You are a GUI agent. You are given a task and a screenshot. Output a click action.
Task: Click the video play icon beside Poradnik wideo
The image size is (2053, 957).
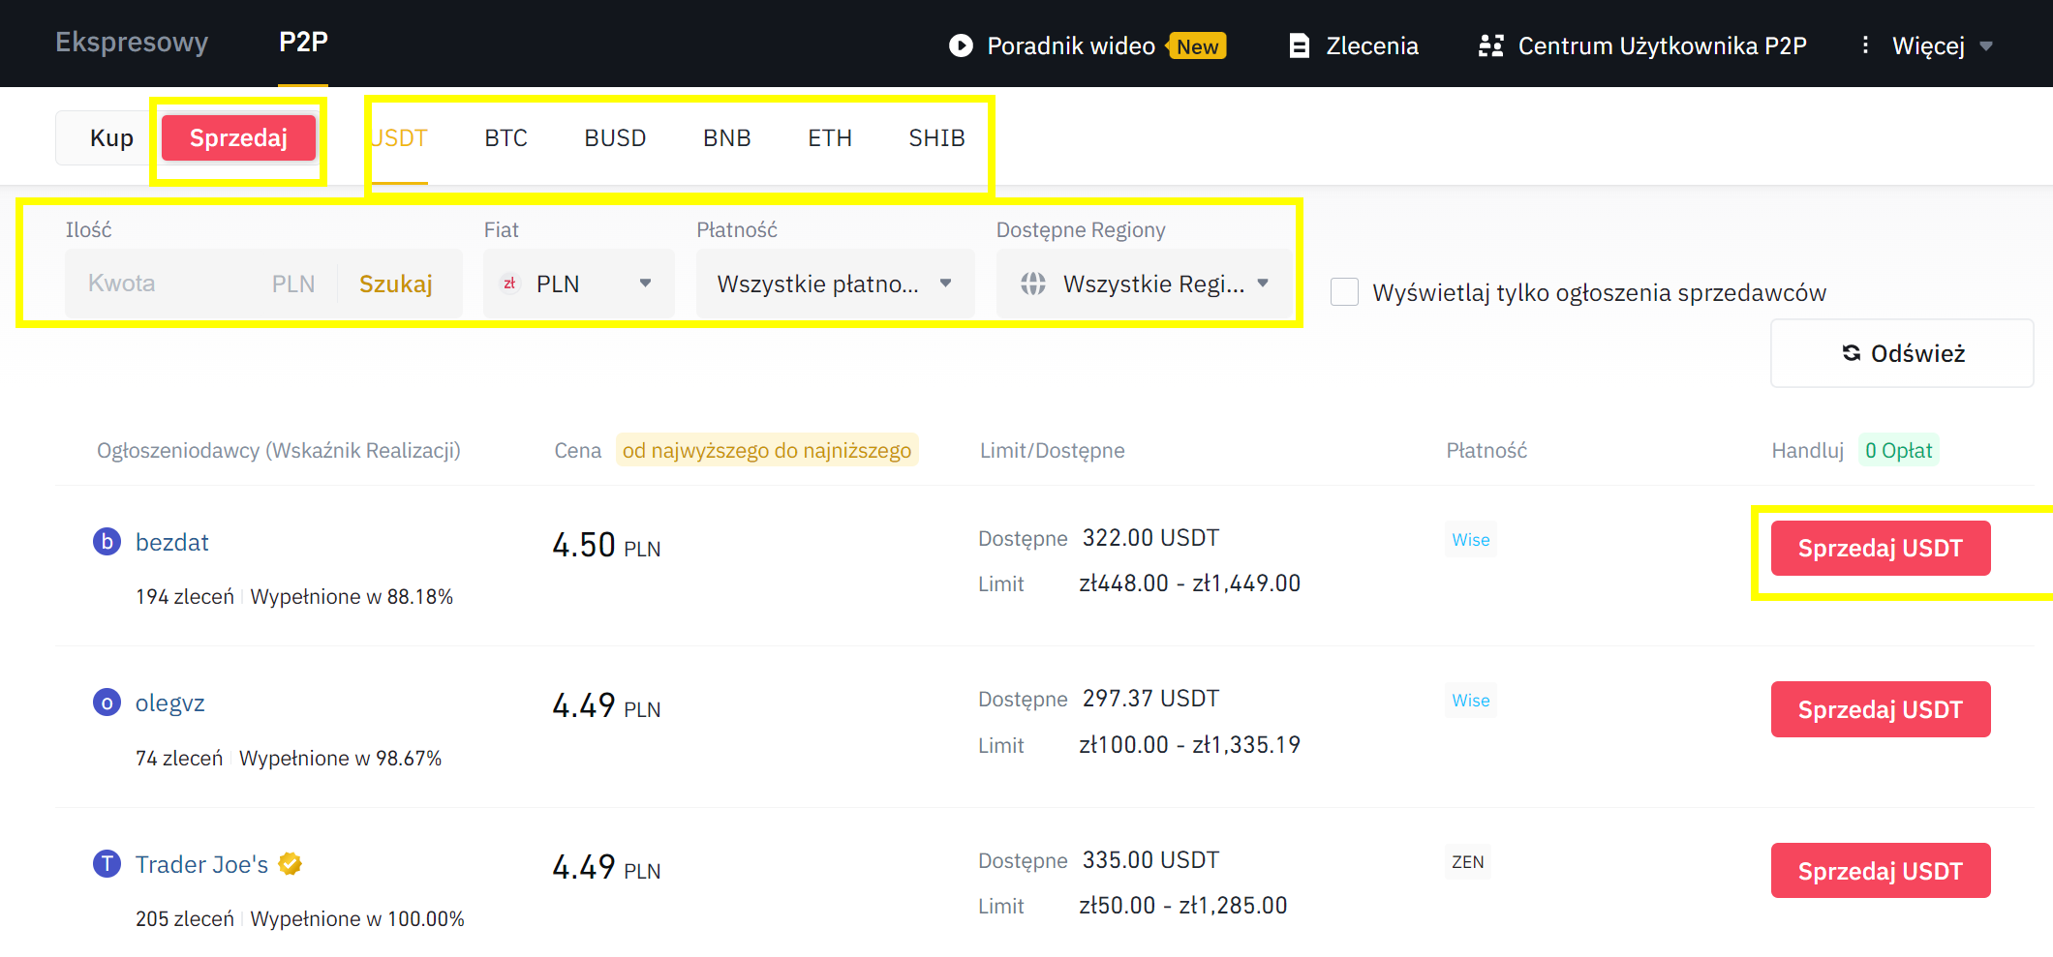coord(961,45)
